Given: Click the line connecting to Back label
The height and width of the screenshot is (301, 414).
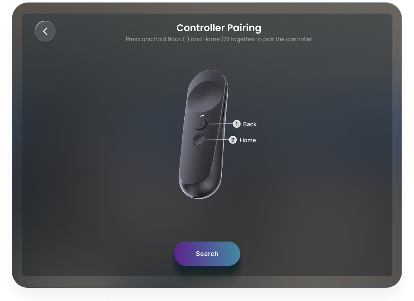Looking at the screenshot, I should [221, 124].
